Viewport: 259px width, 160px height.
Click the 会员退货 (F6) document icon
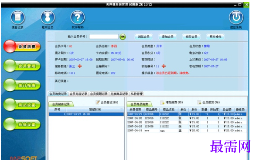pyautogui.click(x=199, y=103)
